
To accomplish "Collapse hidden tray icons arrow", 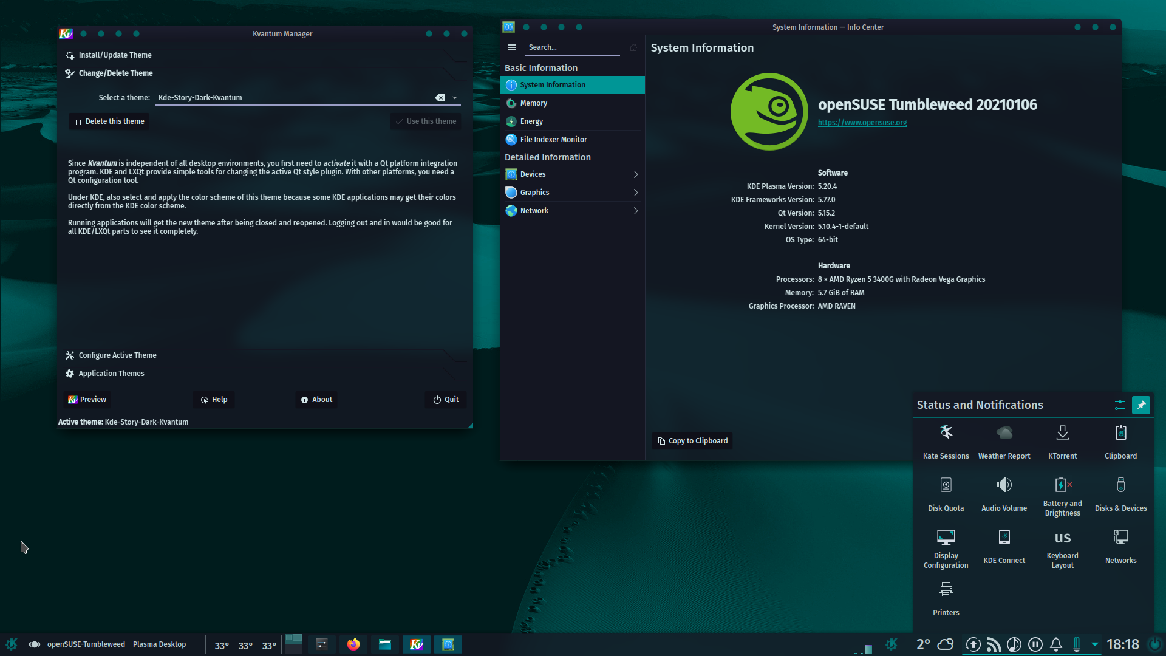I will (1094, 644).
